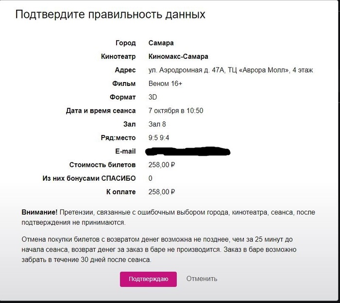Click the hall value Зал 8
This screenshot has height=303, width=340.
pos(157,124)
